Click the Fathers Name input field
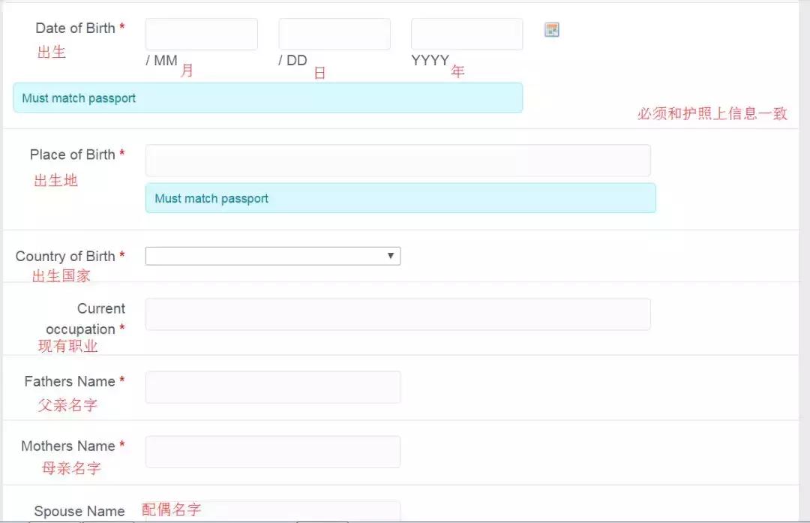810x523 pixels. 273,387
